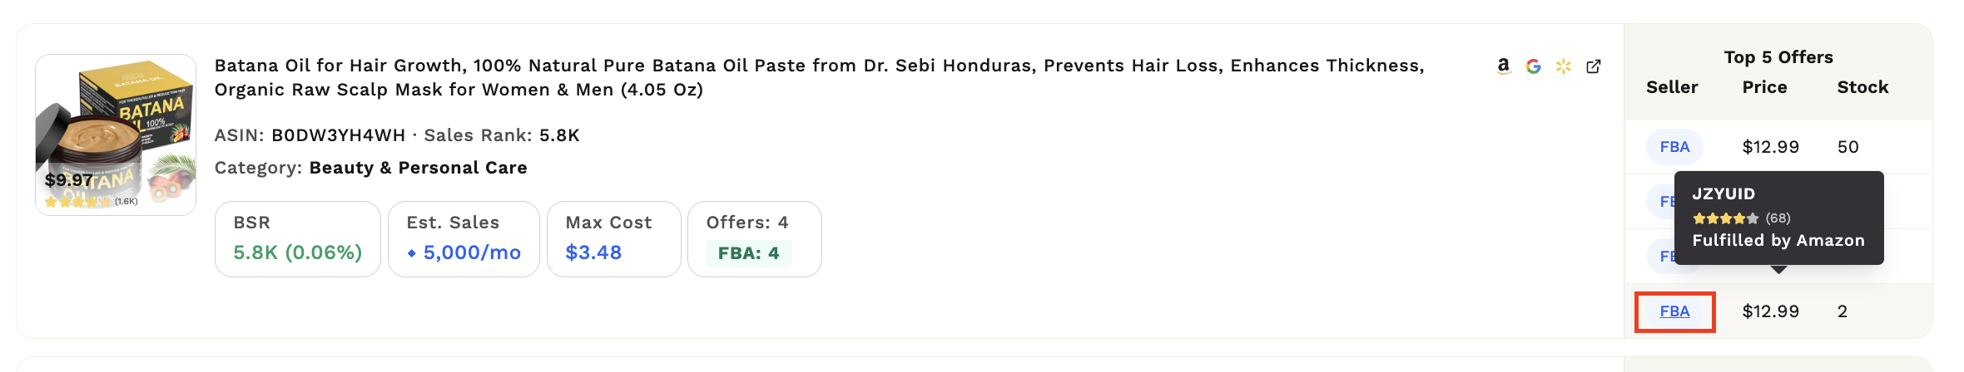Look up the product via the Walmart spark icon
The width and height of the screenshot is (1964, 372).
pos(1564,66)
